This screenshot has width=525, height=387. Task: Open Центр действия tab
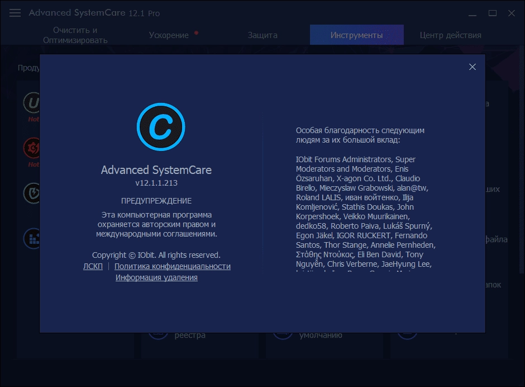click(x=451, y=35)
